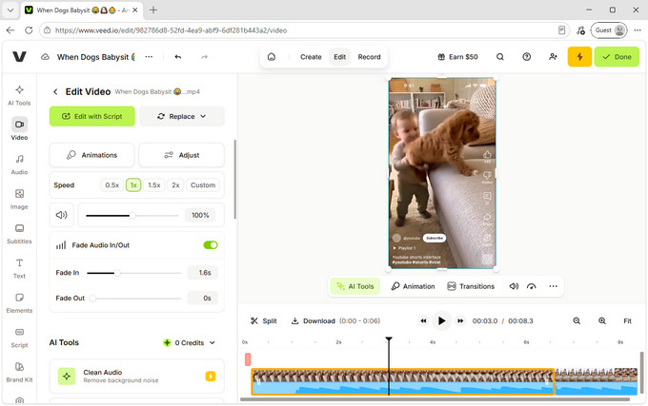
Task: Open search with magnifier icon
Action: [x=500, y=57]
